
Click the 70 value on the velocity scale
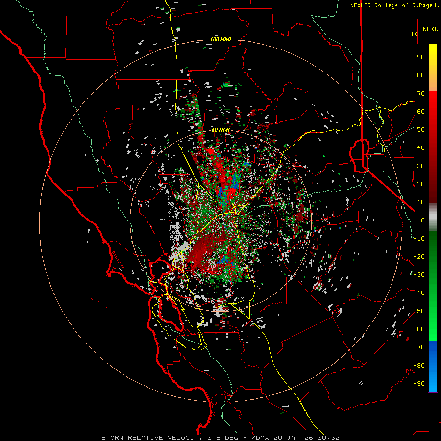pyautogui.click(x=421, y=94)
